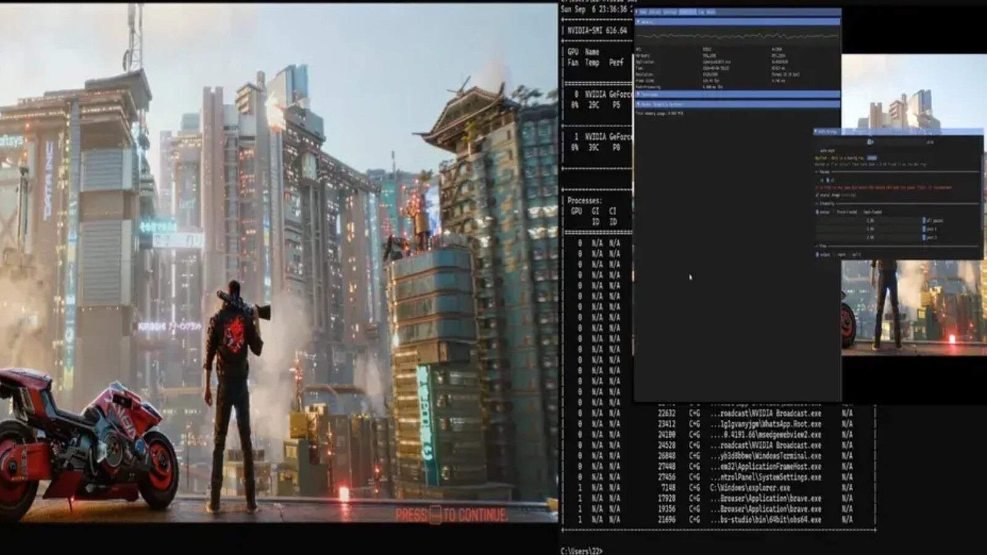Viewport: 987px width, 555px height.
Task: Click the 'Fan Temp Perf' column header line
Action: coord(596,62)
